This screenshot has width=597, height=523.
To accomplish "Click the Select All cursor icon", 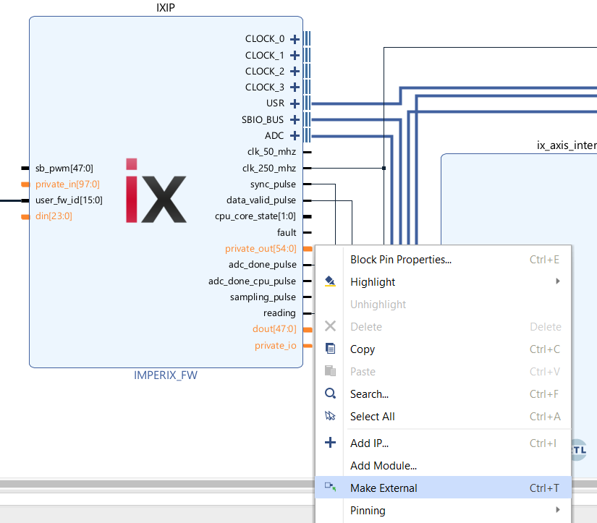I will 330,416.
